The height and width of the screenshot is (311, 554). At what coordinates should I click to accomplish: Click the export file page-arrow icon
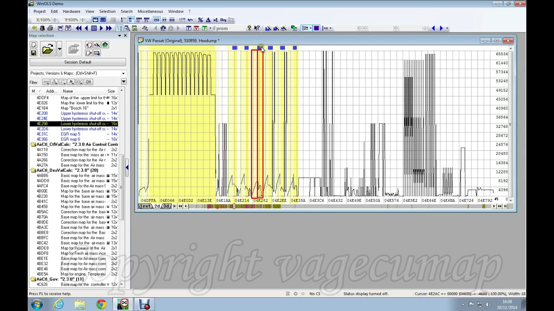[x=89, y=53]
